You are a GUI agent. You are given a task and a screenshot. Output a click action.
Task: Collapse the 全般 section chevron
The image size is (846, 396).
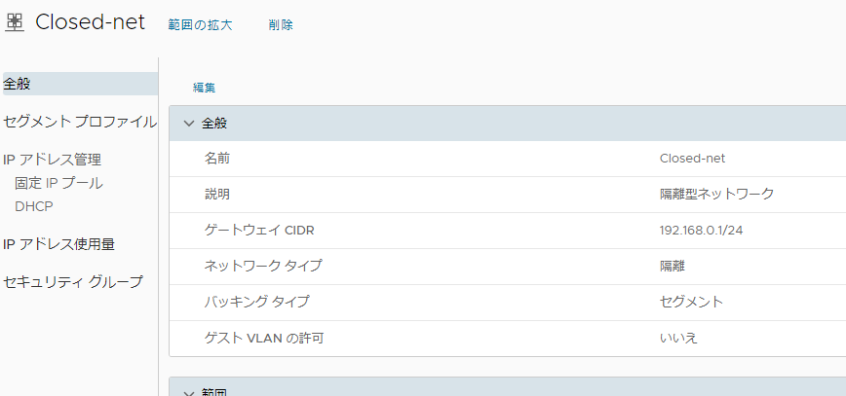click(189, 124)
